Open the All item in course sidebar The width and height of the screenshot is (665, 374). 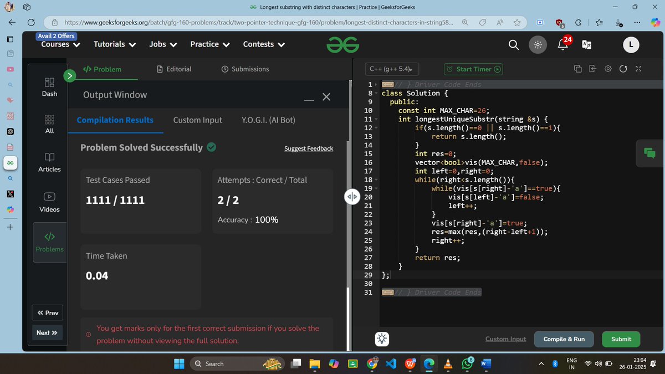pyautogui.click(x=49, y=124)
